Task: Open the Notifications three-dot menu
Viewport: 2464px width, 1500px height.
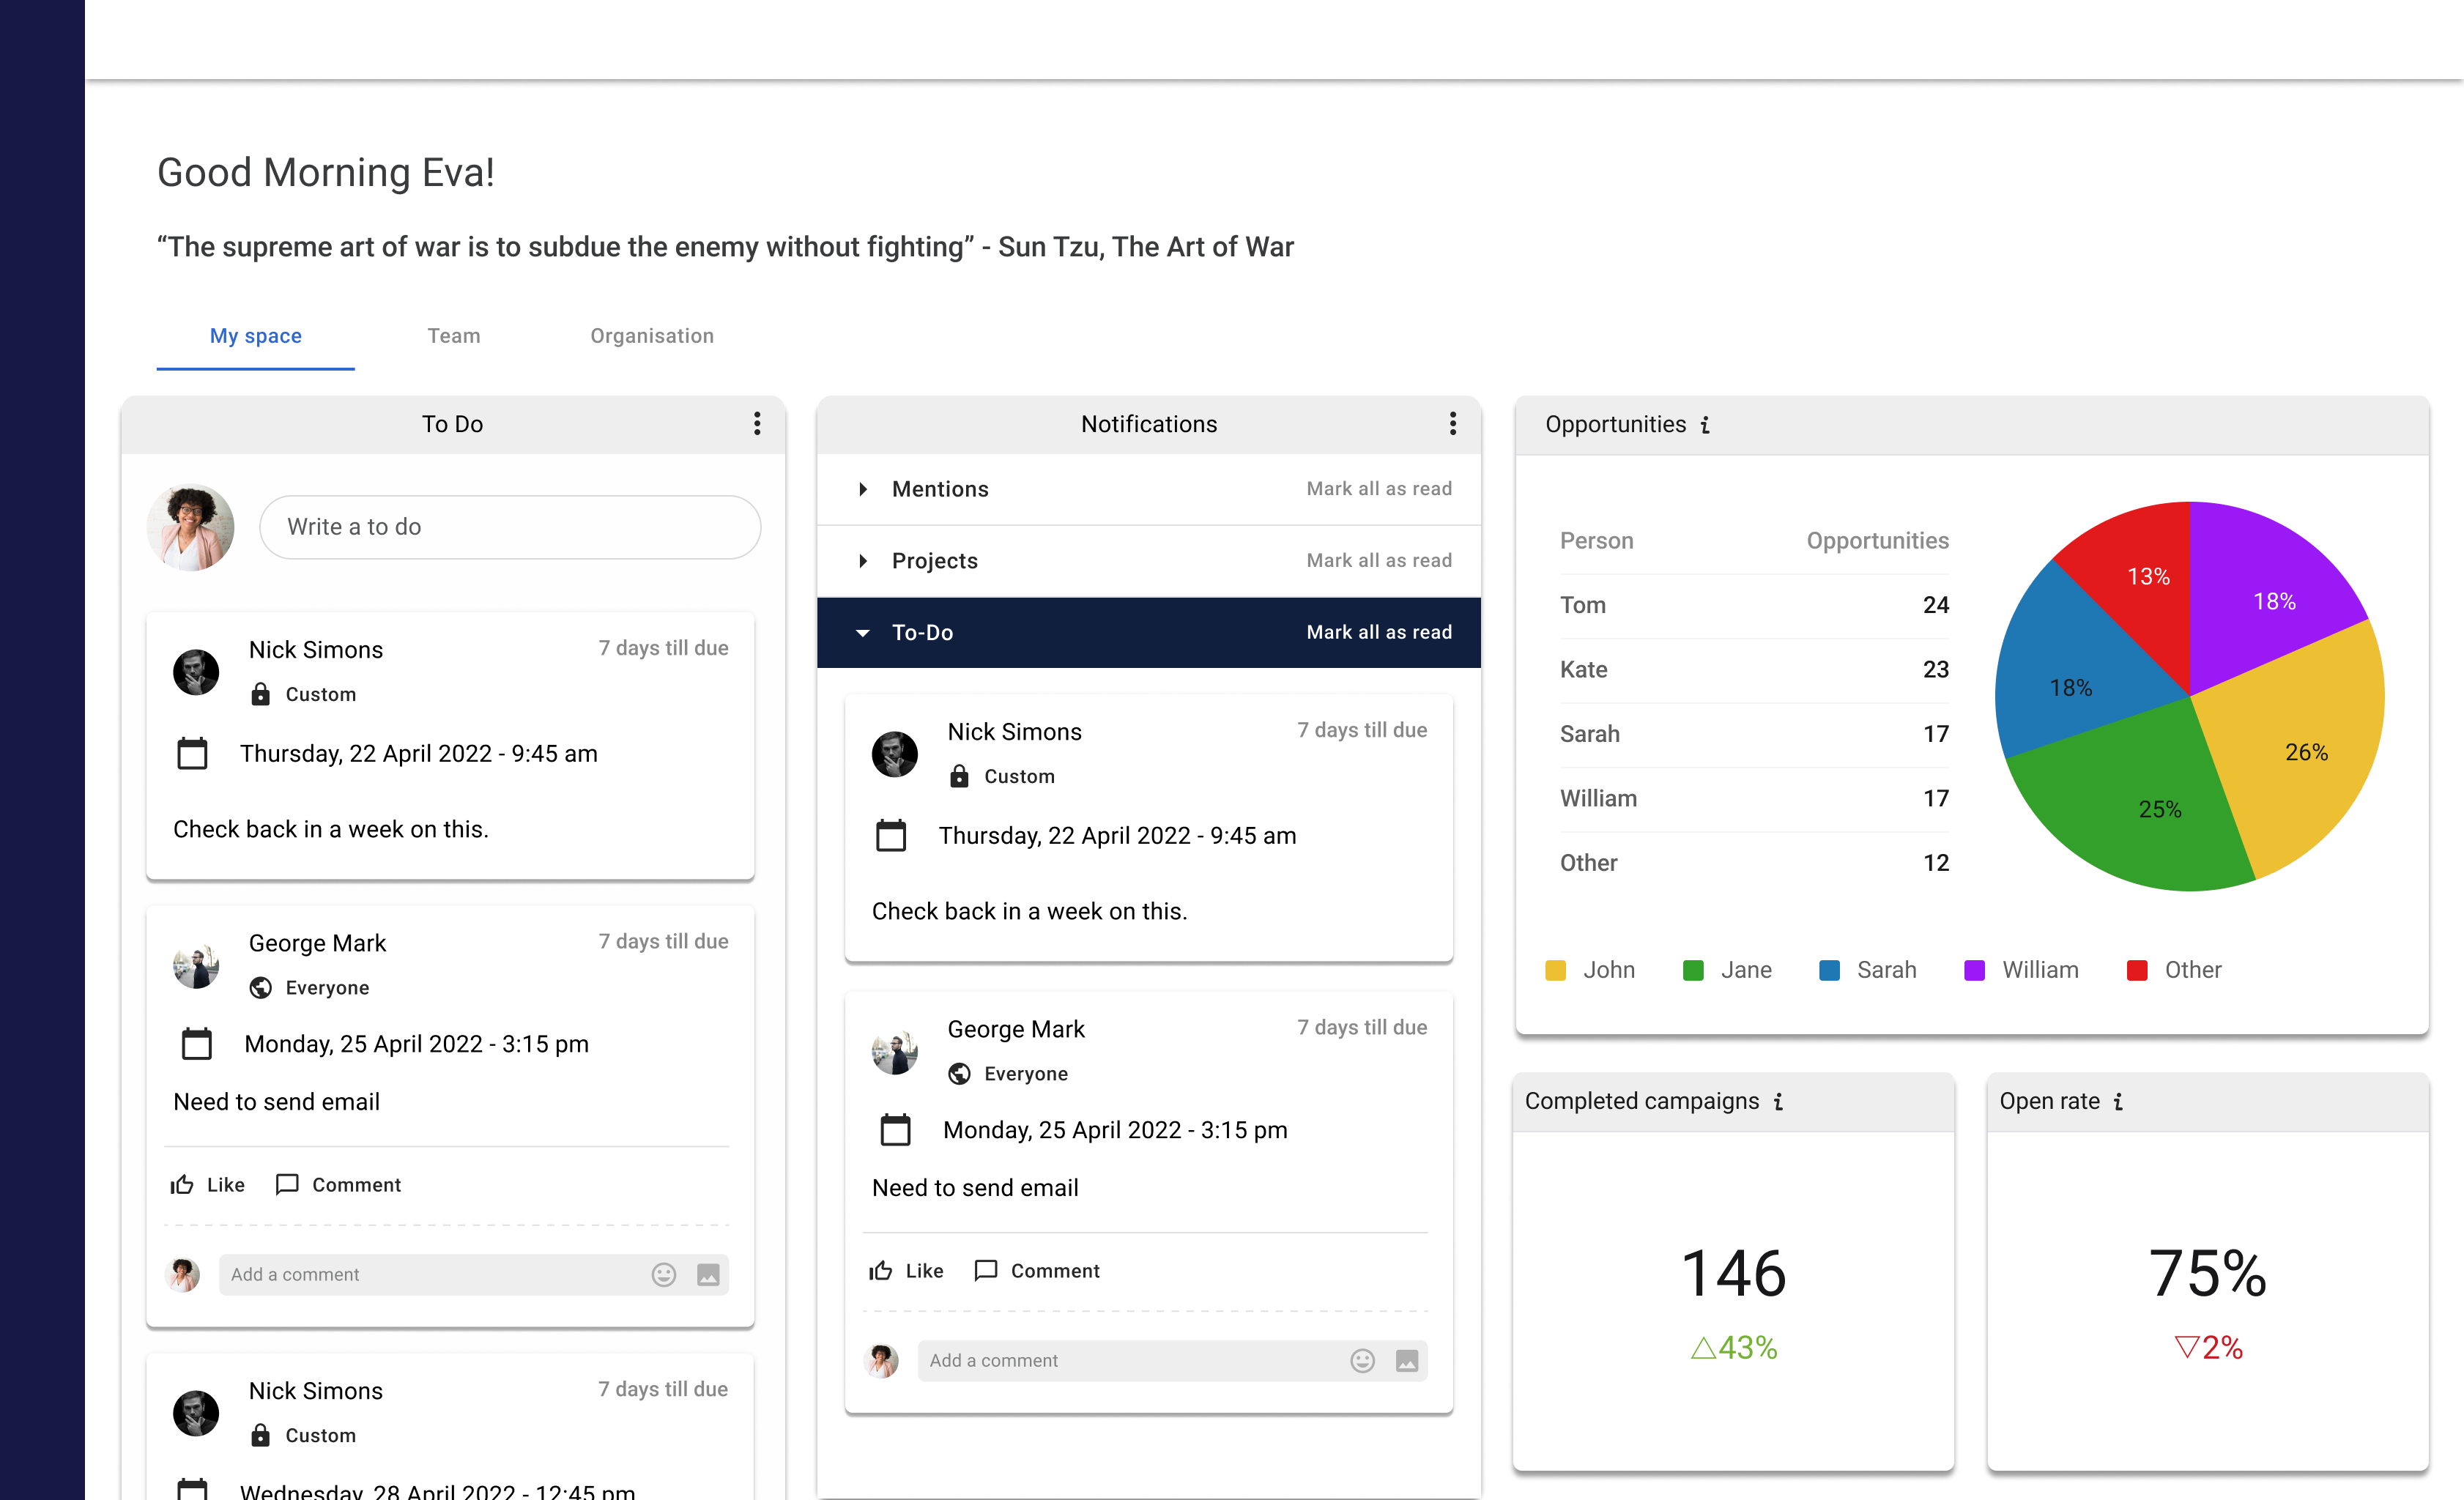Action: [x=1452, y=423]
